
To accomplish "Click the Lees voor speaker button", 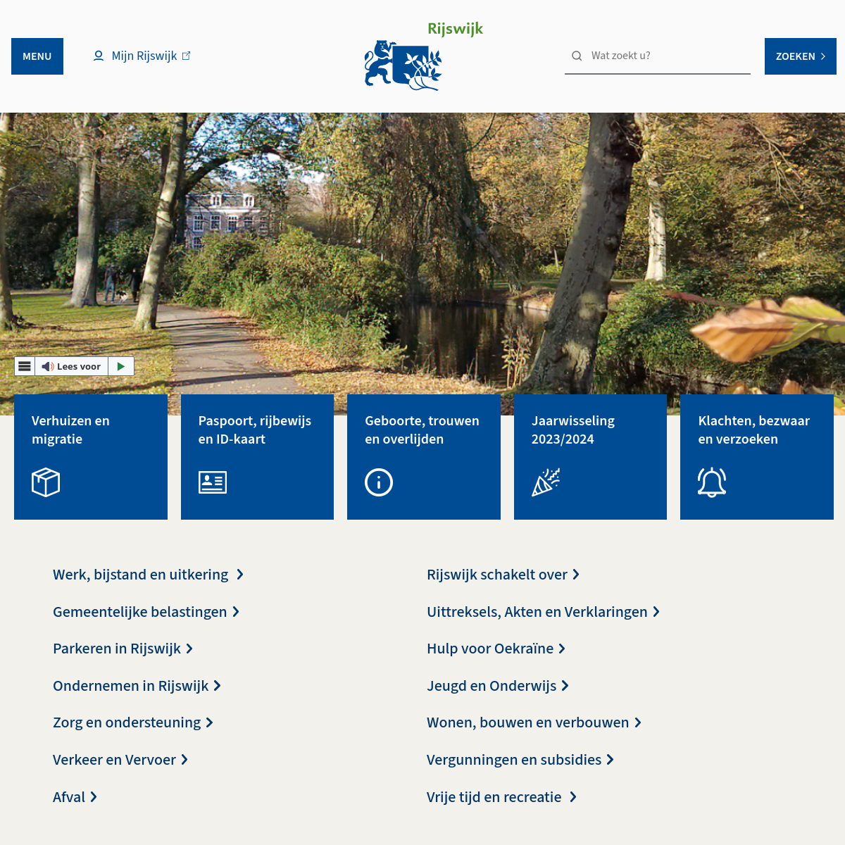I will [x=71, y=366].
